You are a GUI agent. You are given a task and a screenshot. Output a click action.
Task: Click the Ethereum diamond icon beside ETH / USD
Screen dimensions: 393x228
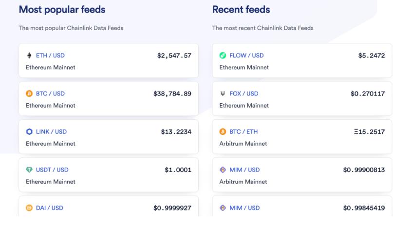[x=29, y=56]
